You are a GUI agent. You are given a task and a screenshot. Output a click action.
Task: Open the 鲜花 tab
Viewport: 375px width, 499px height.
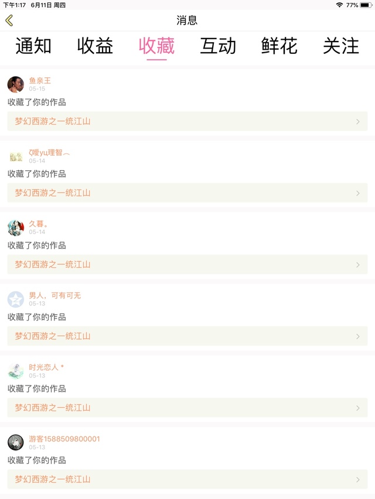tap(279, 46)
